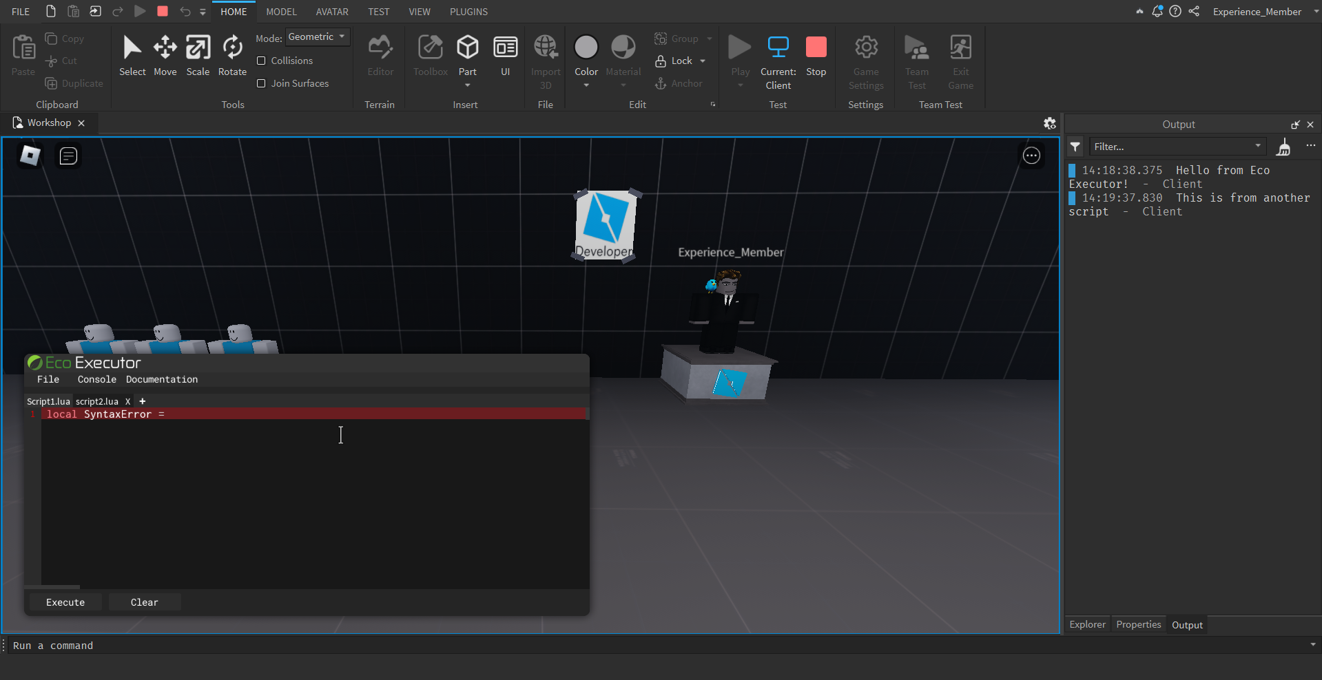The height and width of the screenshot is (680, 1322).
Task: Open the in-game chat icon
Action: pyautogui.click(x=68, y=156)
